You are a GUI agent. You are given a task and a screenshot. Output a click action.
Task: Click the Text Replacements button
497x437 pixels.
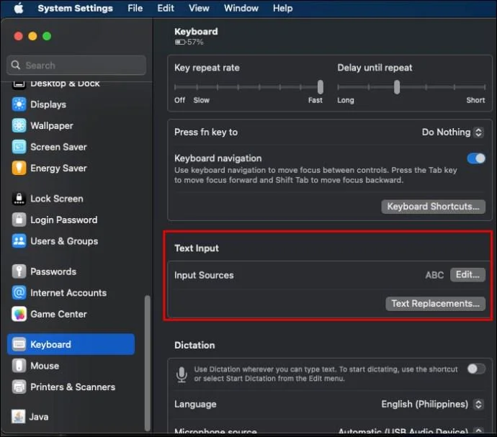coord(435,304)
